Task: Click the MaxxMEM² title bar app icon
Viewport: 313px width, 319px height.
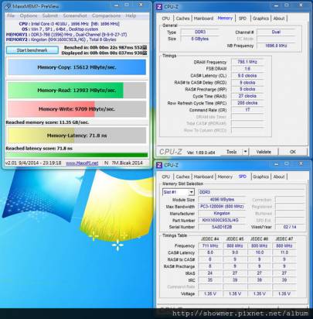Action: 8,6
